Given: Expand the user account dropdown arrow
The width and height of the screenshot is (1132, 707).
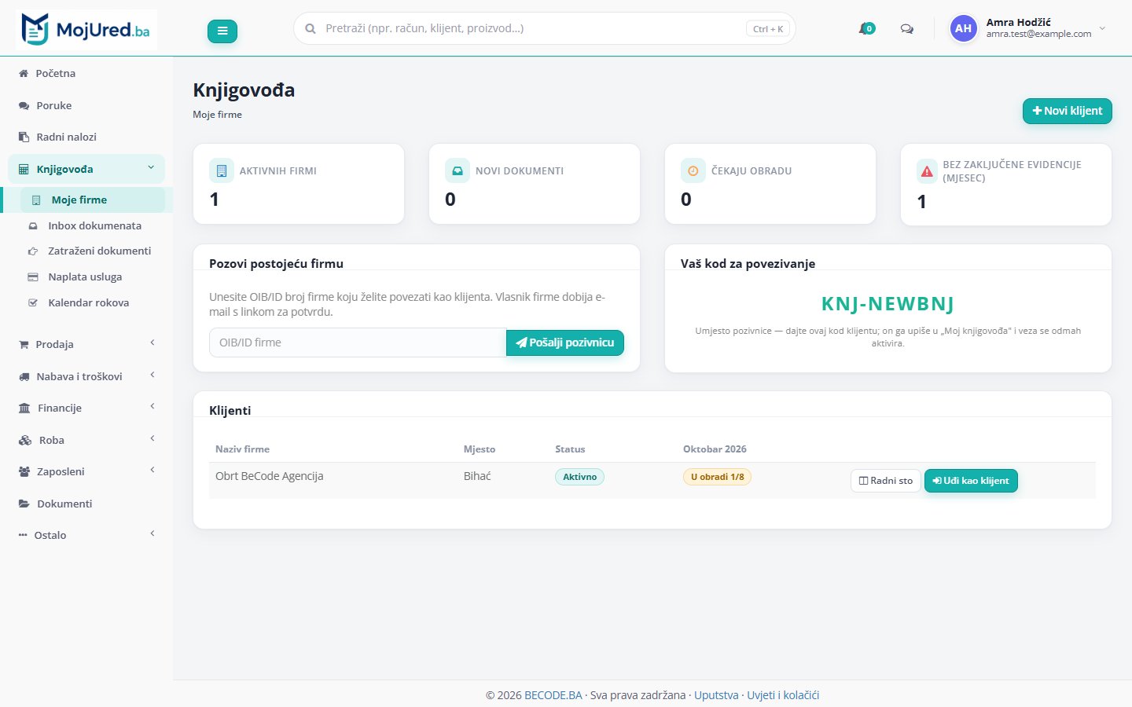Looking at the screenshot, I should tap(1102, 28).
